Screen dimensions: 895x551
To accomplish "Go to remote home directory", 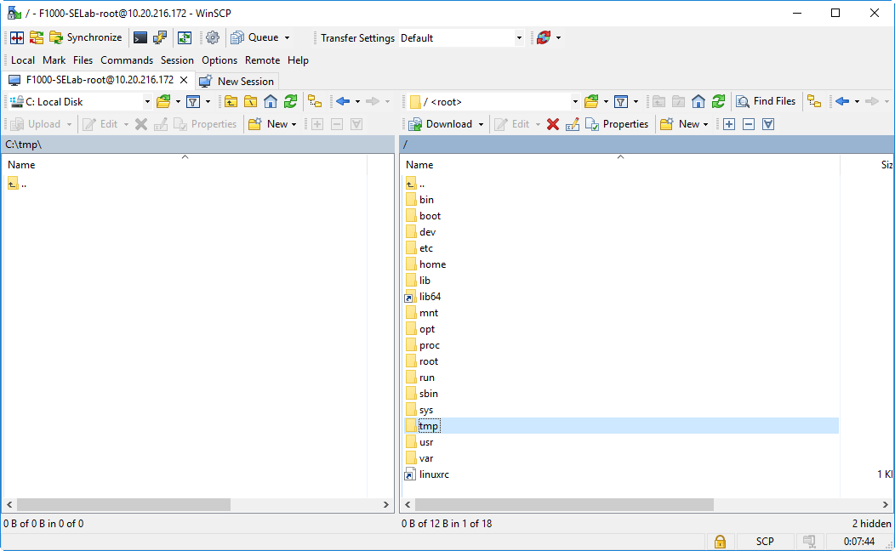I will pyautogui.click(x=698, y=101).
